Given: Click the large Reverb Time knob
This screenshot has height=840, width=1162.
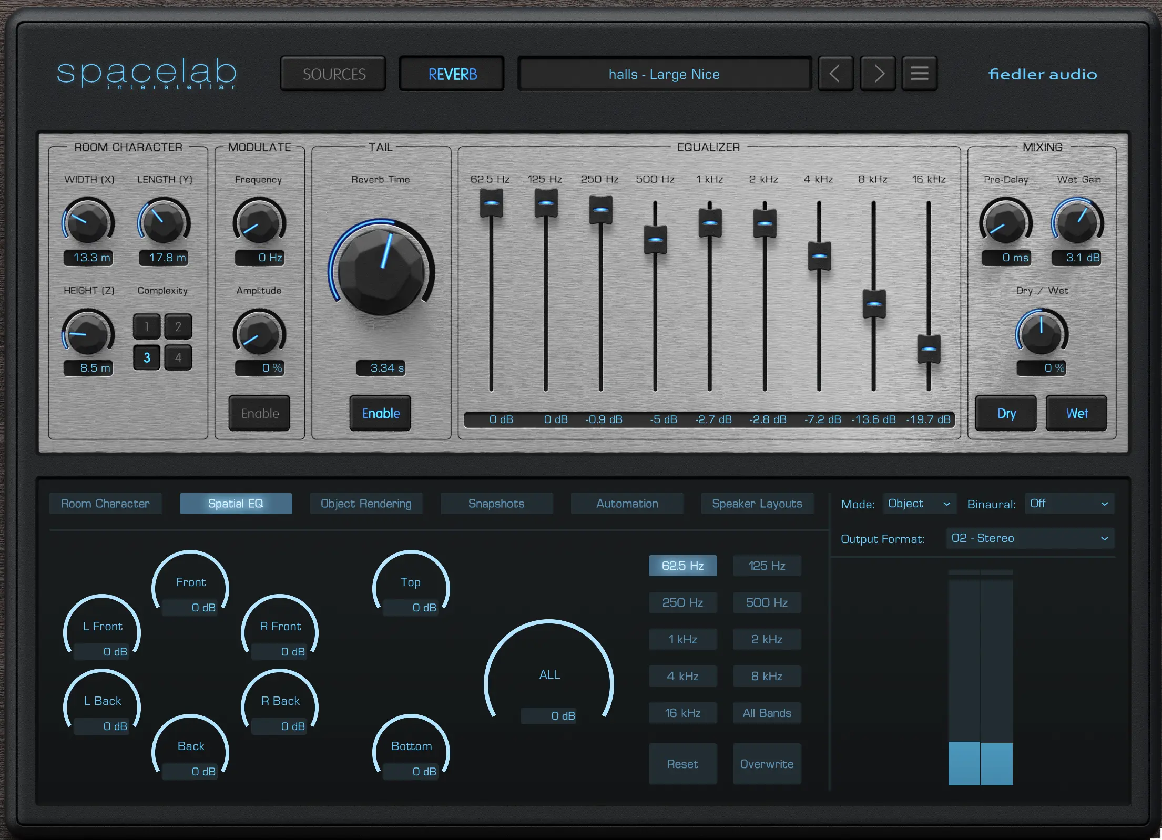Looking at the screenshot, I should click(381, 271).
